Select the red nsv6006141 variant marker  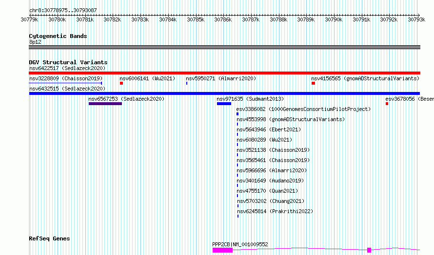[121, 83]
